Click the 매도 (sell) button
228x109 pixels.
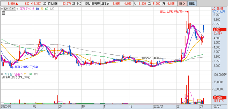192,4
